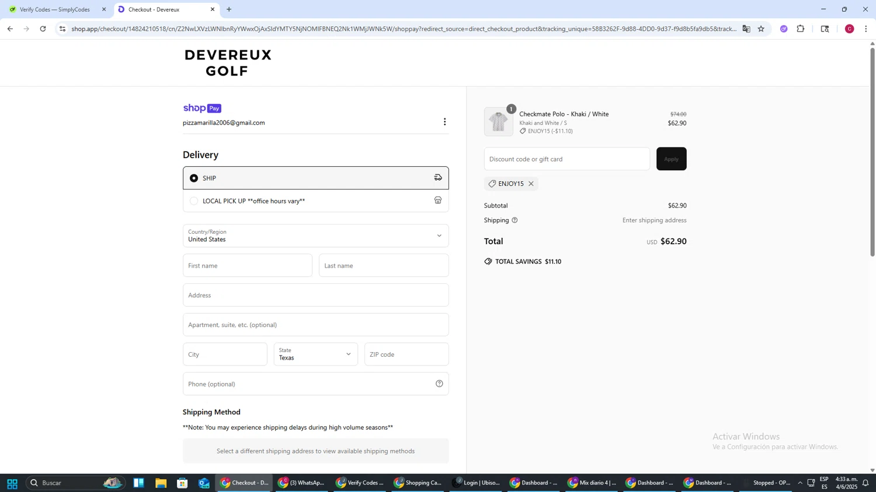876x492 pixels.
Task: Click the Shipping info help icon
Action: (515, 220)
